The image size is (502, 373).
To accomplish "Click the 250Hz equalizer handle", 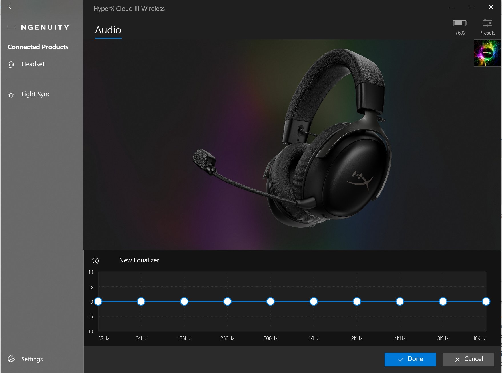I will 227,302.
